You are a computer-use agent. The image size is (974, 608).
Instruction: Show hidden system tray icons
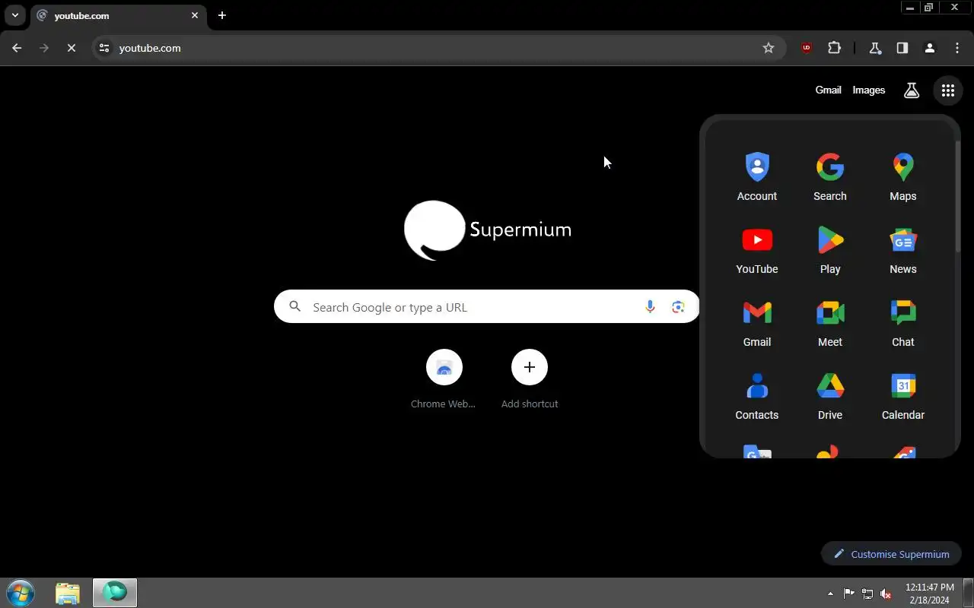pos(830,594)
